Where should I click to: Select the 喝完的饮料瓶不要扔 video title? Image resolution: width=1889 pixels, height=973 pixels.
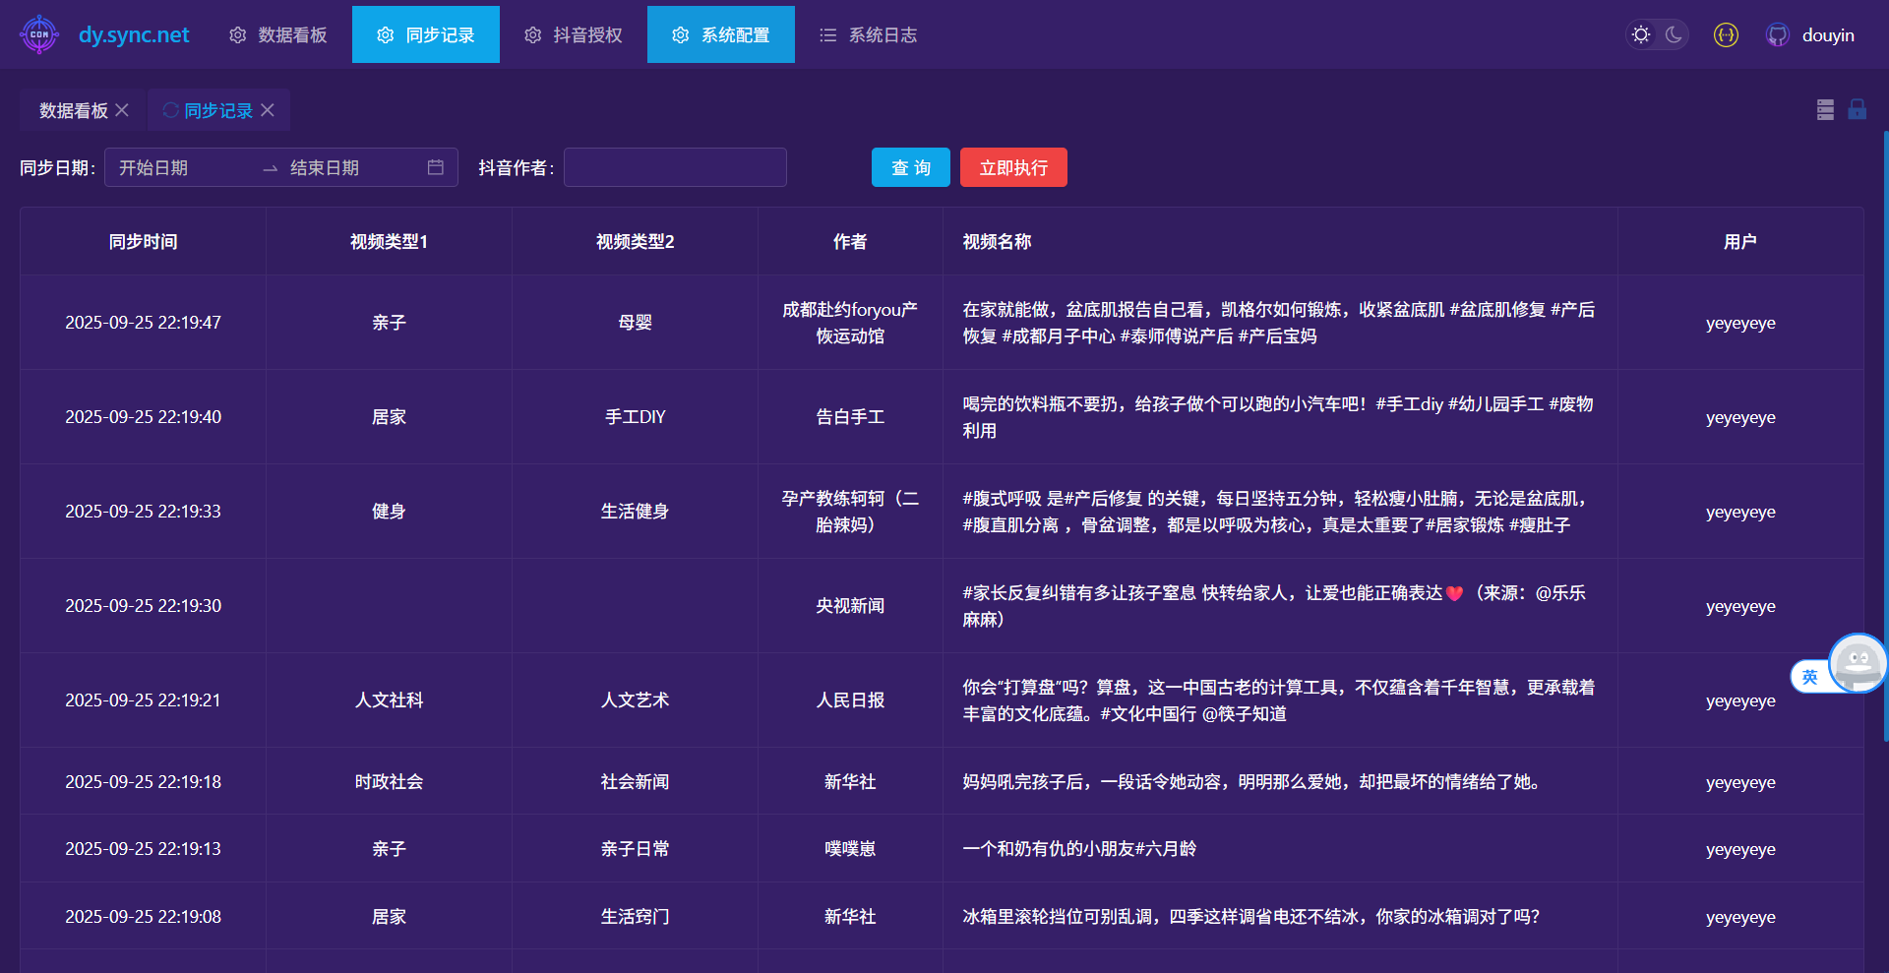point(1278,417)
